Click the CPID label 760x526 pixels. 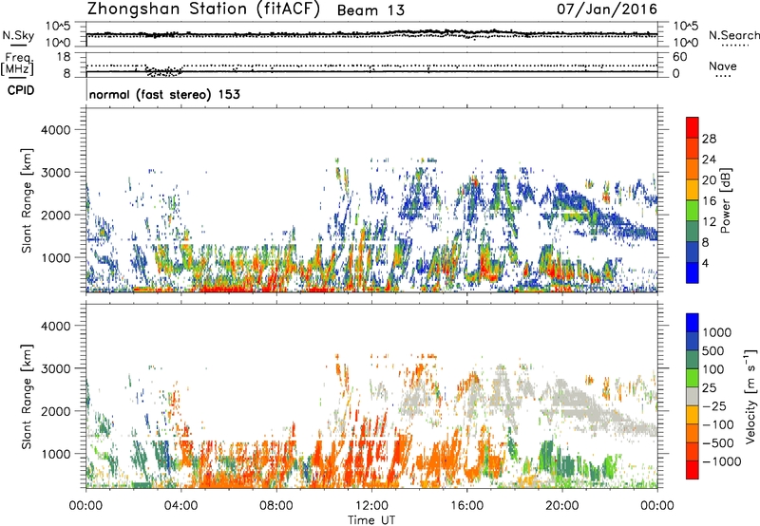[x=21, y=90]
